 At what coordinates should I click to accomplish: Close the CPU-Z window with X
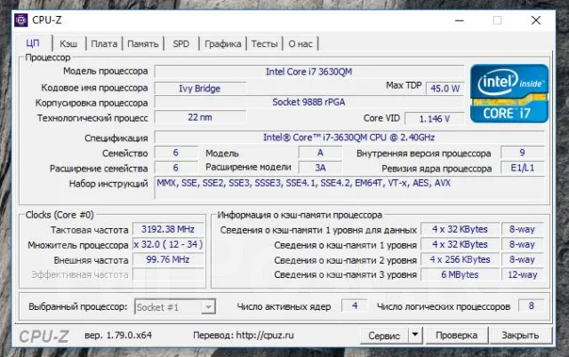pos(536,20)
